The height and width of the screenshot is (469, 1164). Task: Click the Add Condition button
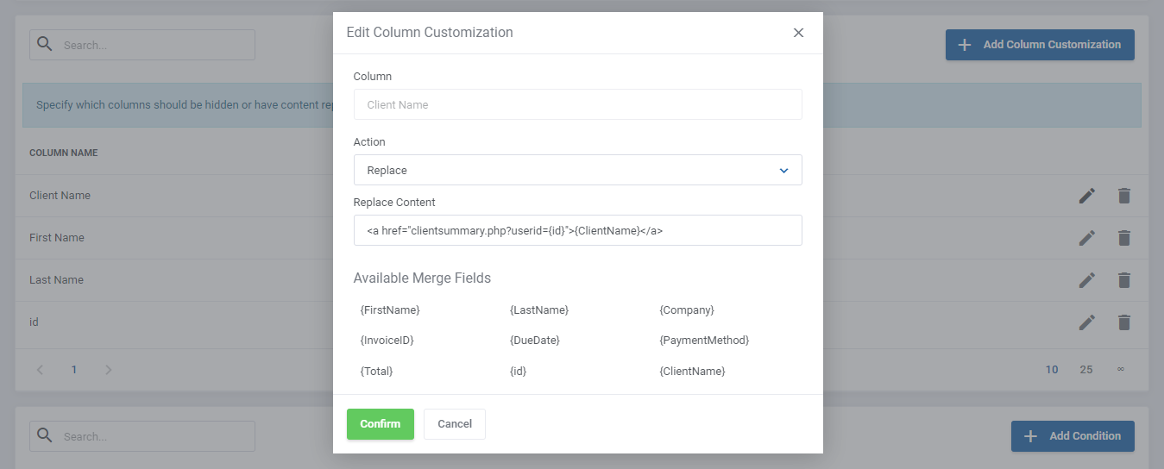click(1072, 436)
